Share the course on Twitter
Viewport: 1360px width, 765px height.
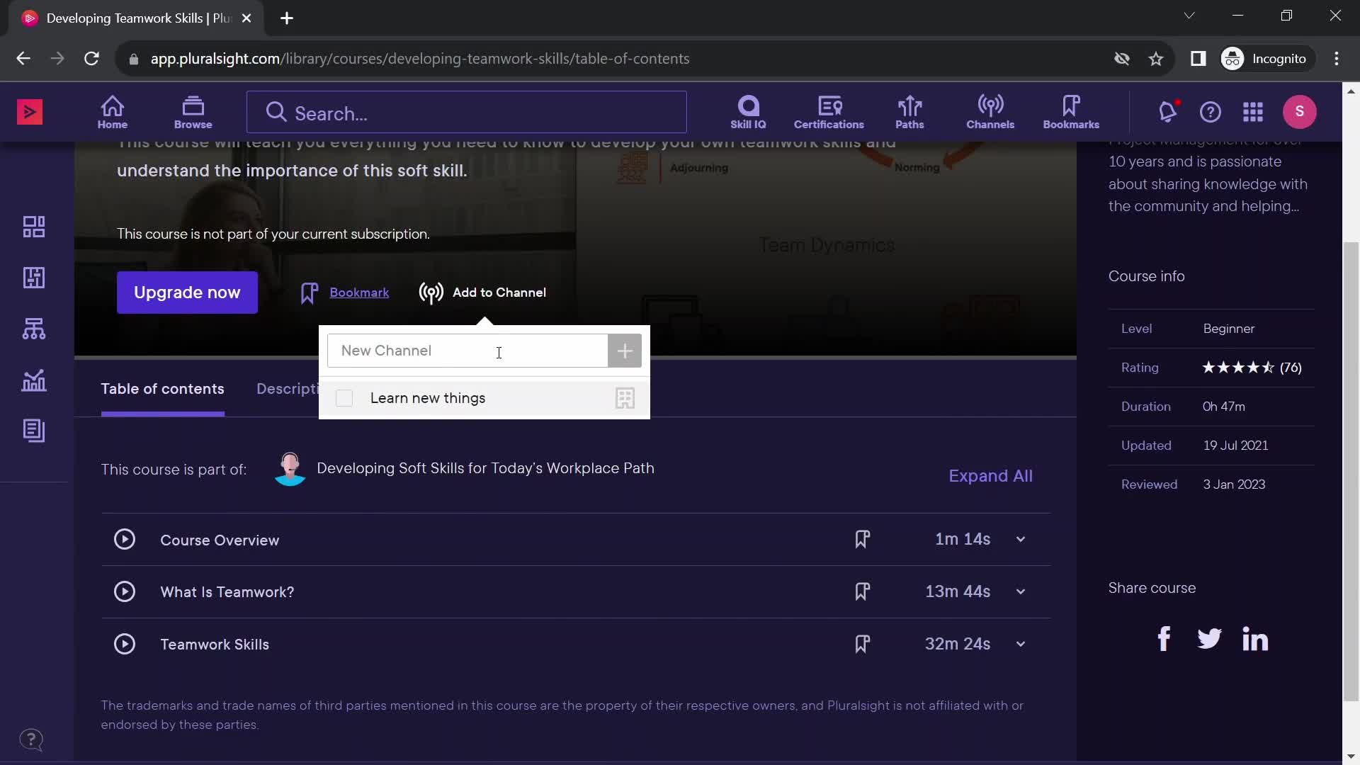tap(1209, 639)
